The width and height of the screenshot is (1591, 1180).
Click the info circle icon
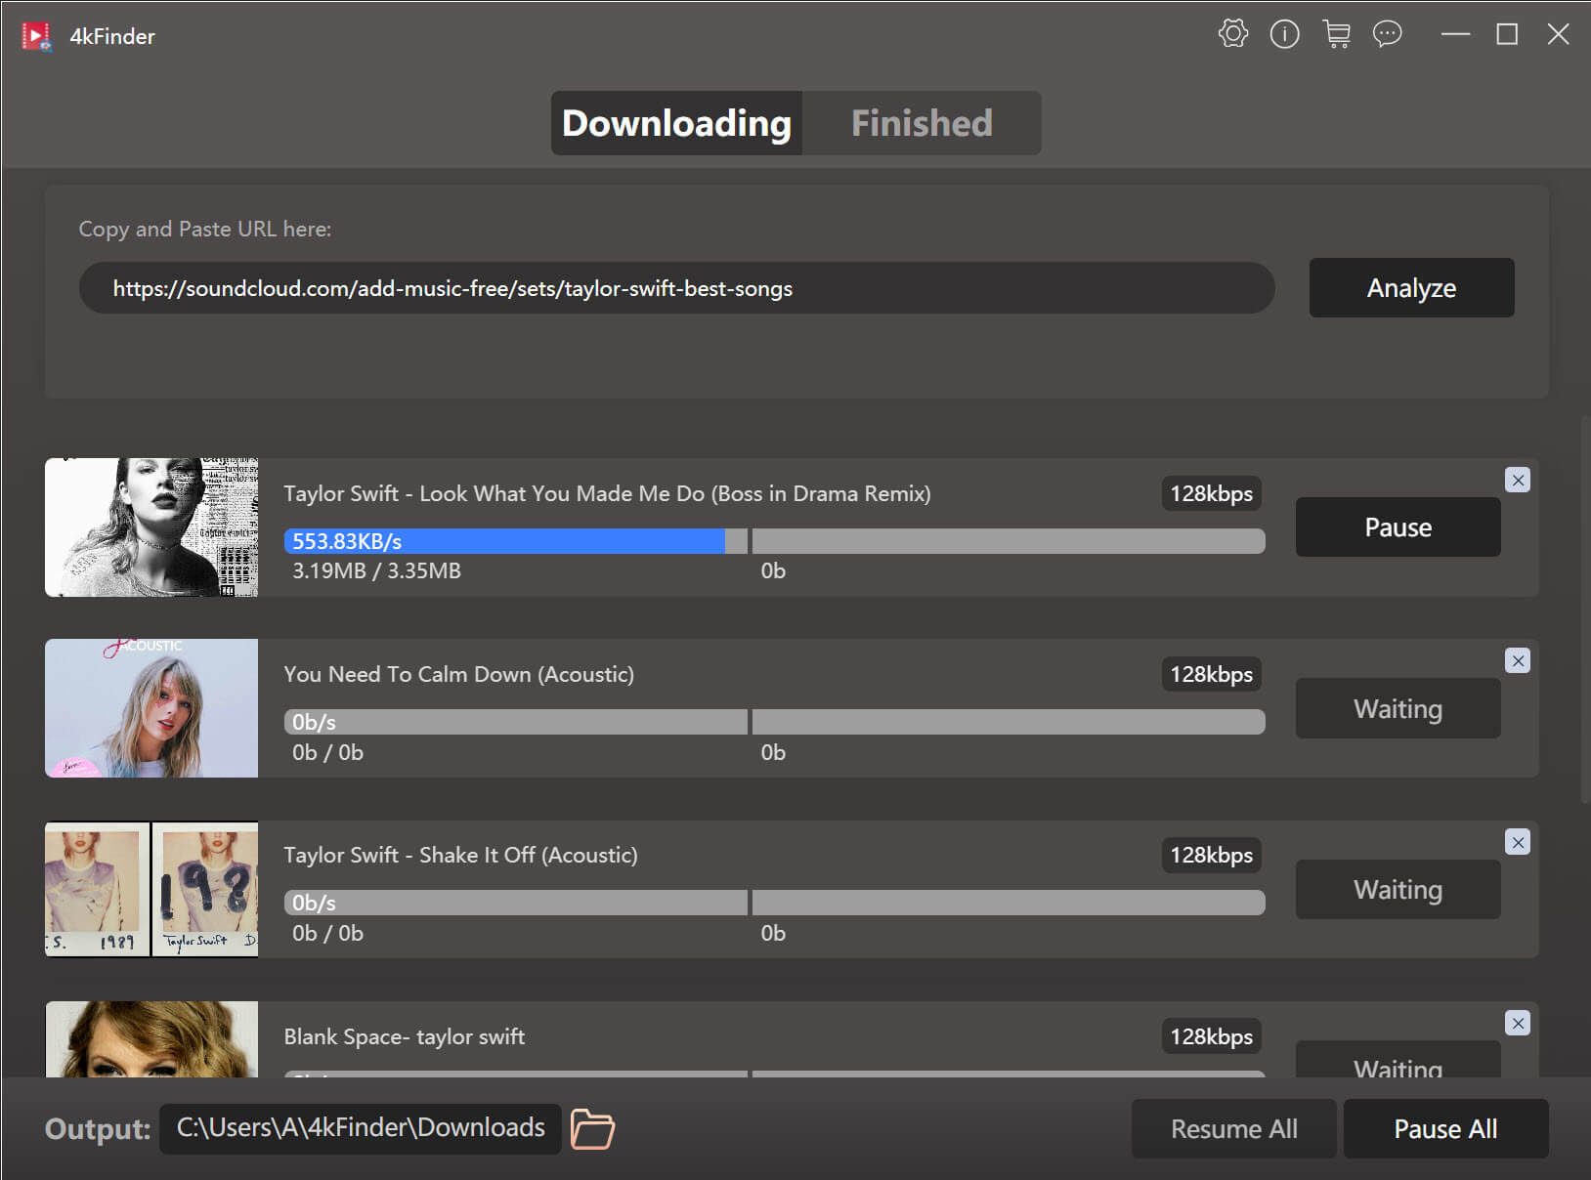tap(1284, 35)
